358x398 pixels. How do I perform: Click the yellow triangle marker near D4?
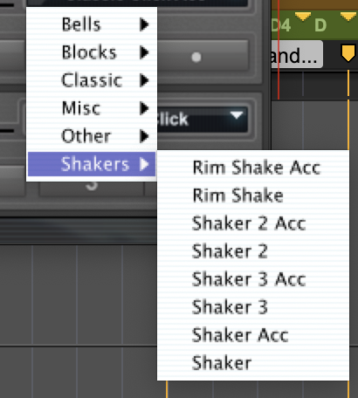tap(303, 16)
